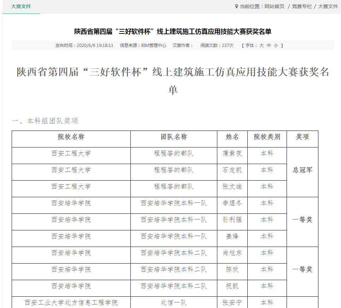Click the 阅读次数：237次 counter
The width and height of the screenshot is (341, 308).
click(x=217, y=46)
